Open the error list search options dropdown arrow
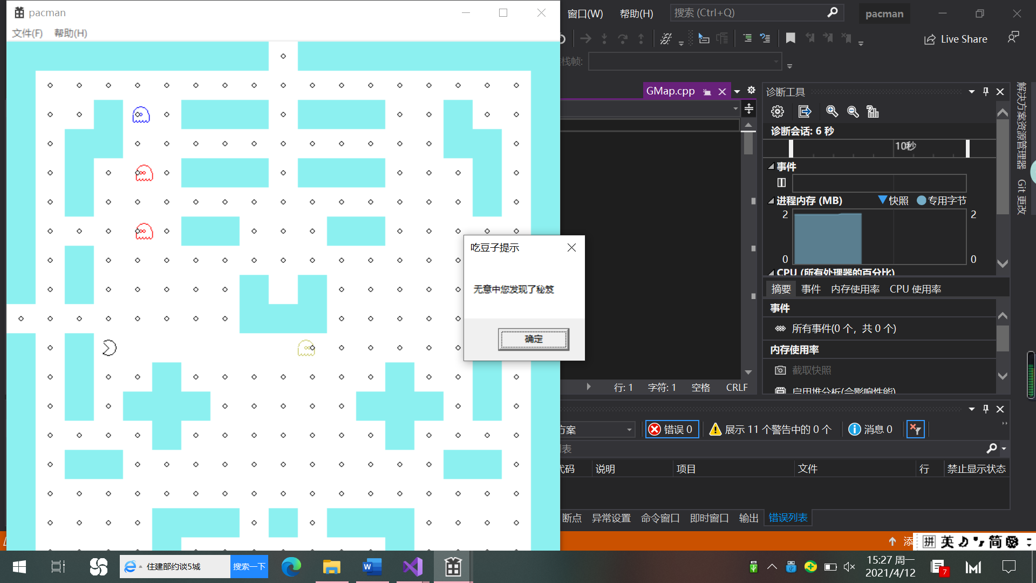The width and height of the screenshot is (1036, 583). [1004, 449]
